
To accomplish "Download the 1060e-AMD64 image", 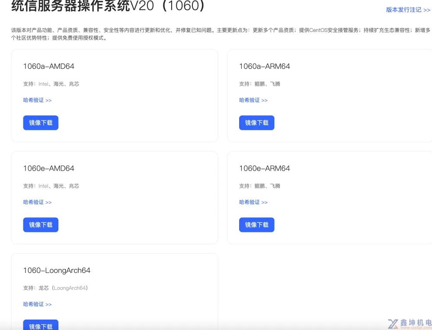I will tap(41, 225).
